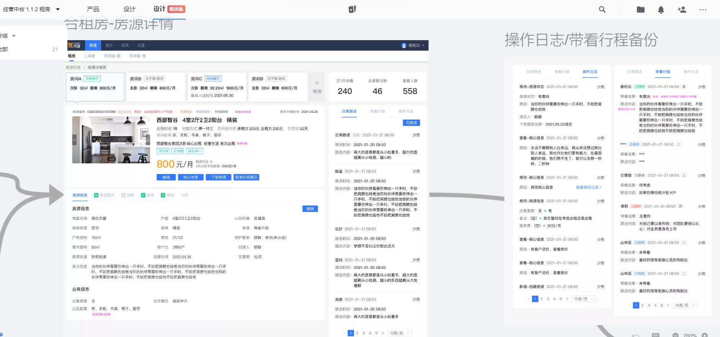This screenshot has width=720, height=337.
Task: Click the zoom out minus icon
Action: tap(675, 335)
